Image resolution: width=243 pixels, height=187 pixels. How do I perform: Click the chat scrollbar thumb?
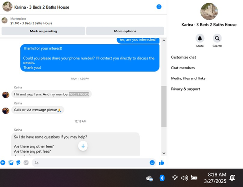(x=164, y=107)
